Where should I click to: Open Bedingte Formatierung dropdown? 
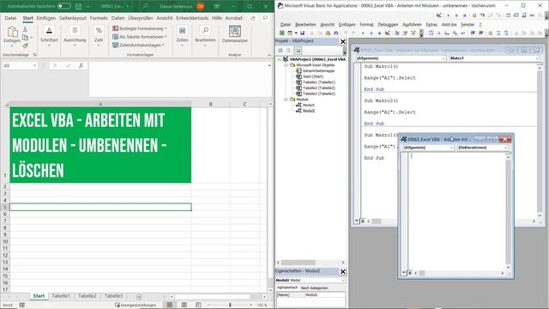[x=140, y=28]
